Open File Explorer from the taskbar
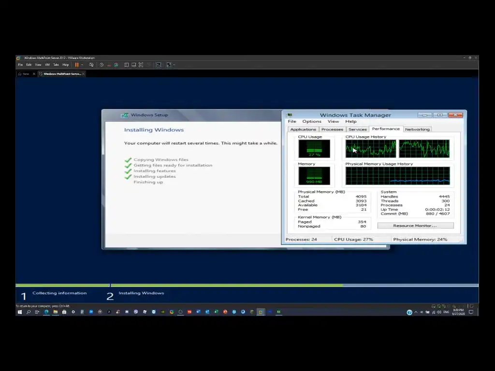495x371 pixels. (x=55, y=312)
